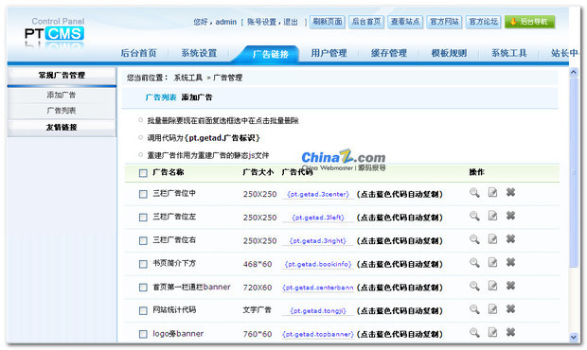Copy the {pt.getad.3center} code
The height and width of the screenshot is (350, 587).
click(x=318, y=195)
